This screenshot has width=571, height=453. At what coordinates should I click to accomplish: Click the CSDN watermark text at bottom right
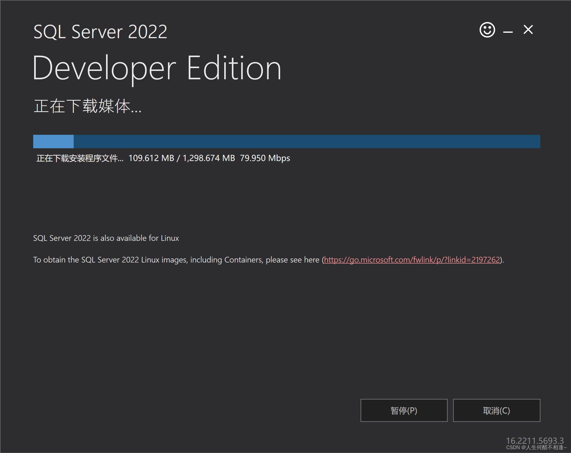536,448
